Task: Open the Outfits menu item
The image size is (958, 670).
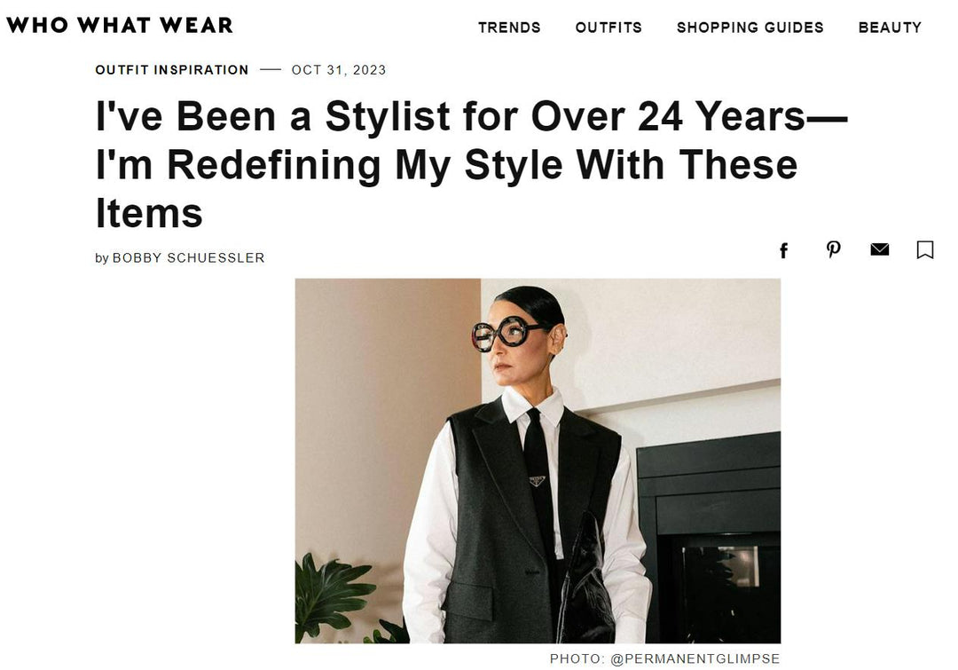Action: pos(609,28)
